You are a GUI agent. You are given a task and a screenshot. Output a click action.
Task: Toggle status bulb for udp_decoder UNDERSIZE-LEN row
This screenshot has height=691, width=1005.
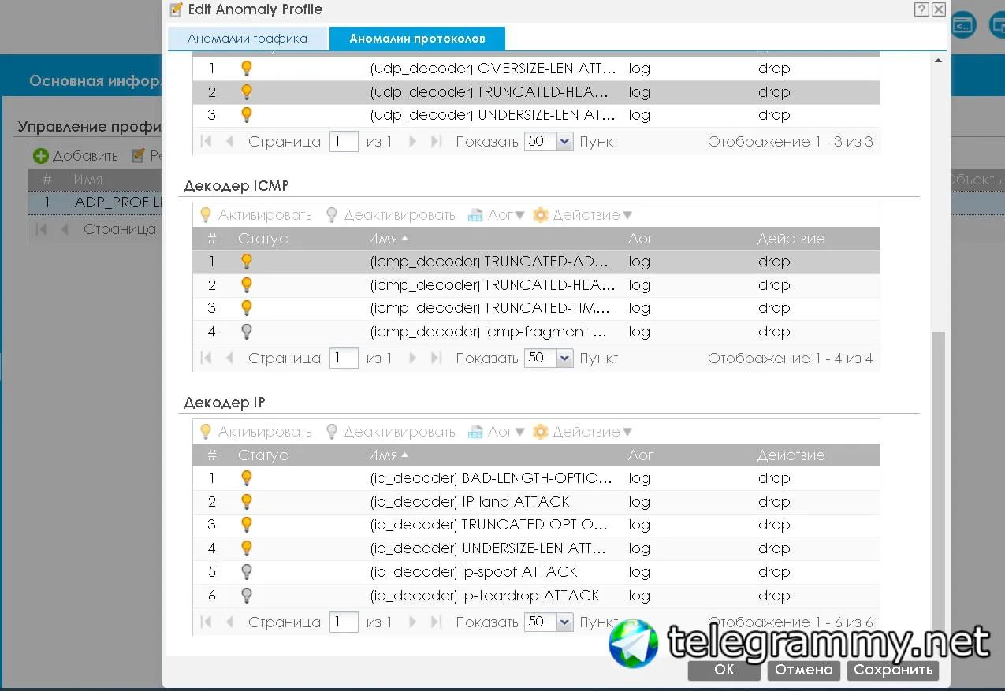click(246, 115)
